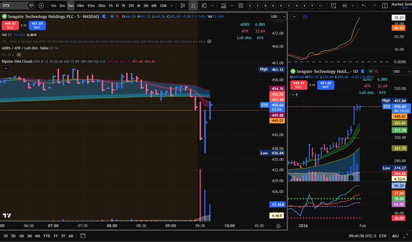This screenshot has width=412, height=242.
Task: Open chart type dropdown chevron in toolbar
Action: pos(213,5)
